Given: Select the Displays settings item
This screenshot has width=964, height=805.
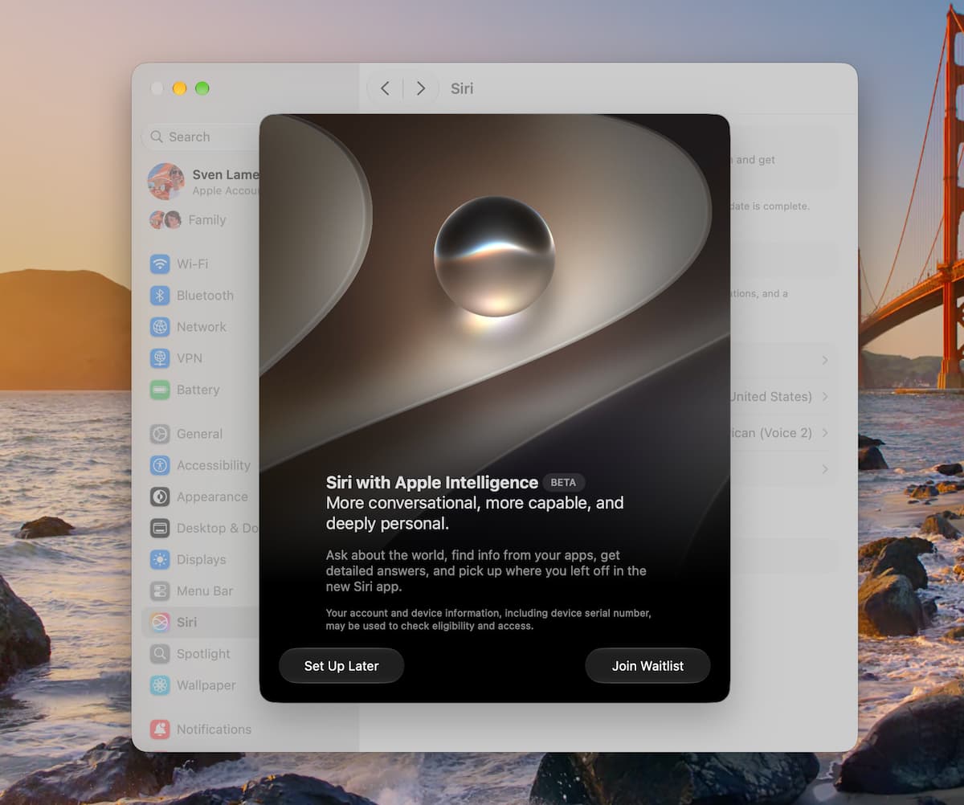Looking at the screenshot, I should (x=188, y=559).
